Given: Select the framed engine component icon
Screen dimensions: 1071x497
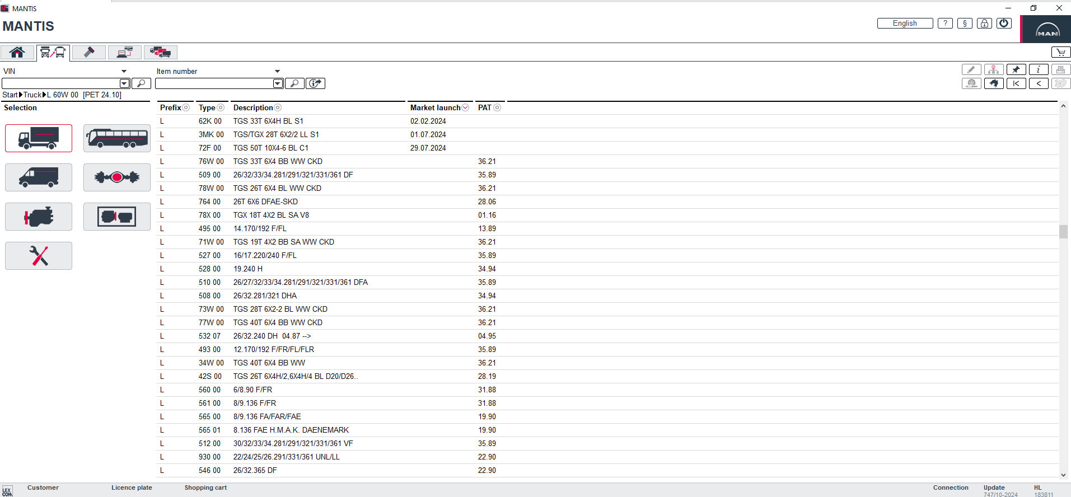Looking at the screenshot, I should click(117, 217).
